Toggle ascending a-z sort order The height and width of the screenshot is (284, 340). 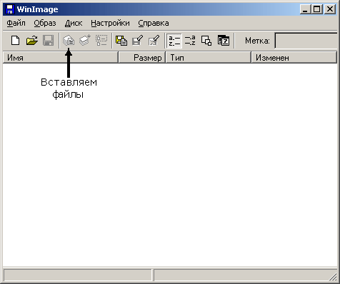(174, 41)
